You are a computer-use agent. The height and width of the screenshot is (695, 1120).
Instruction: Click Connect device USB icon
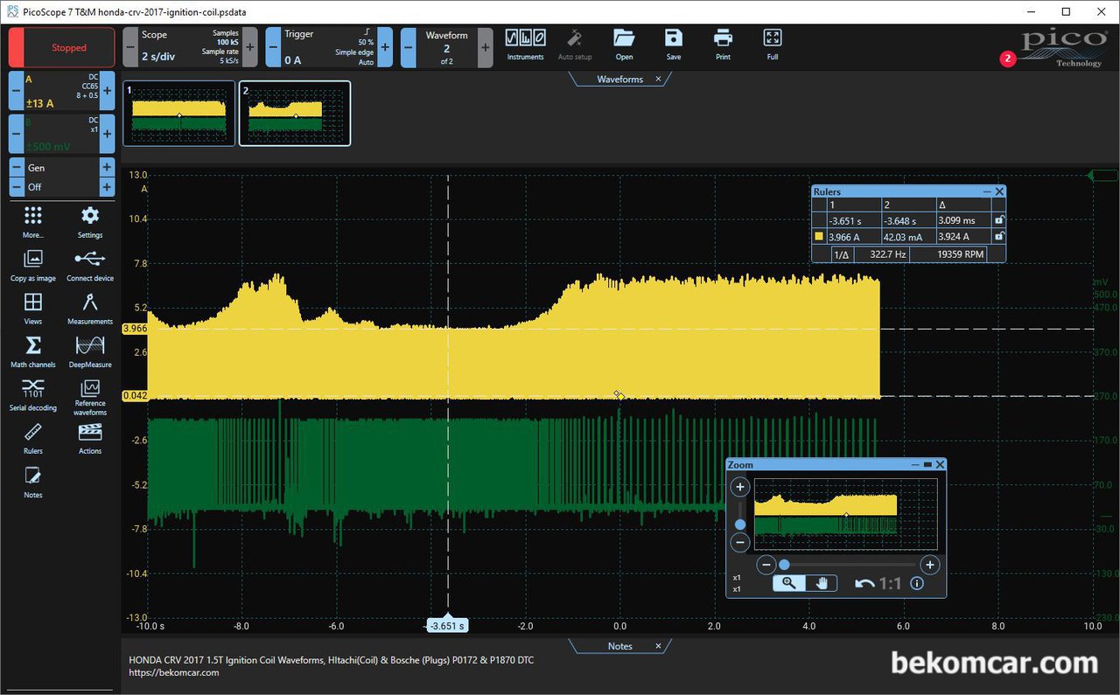tap(90, 266)
